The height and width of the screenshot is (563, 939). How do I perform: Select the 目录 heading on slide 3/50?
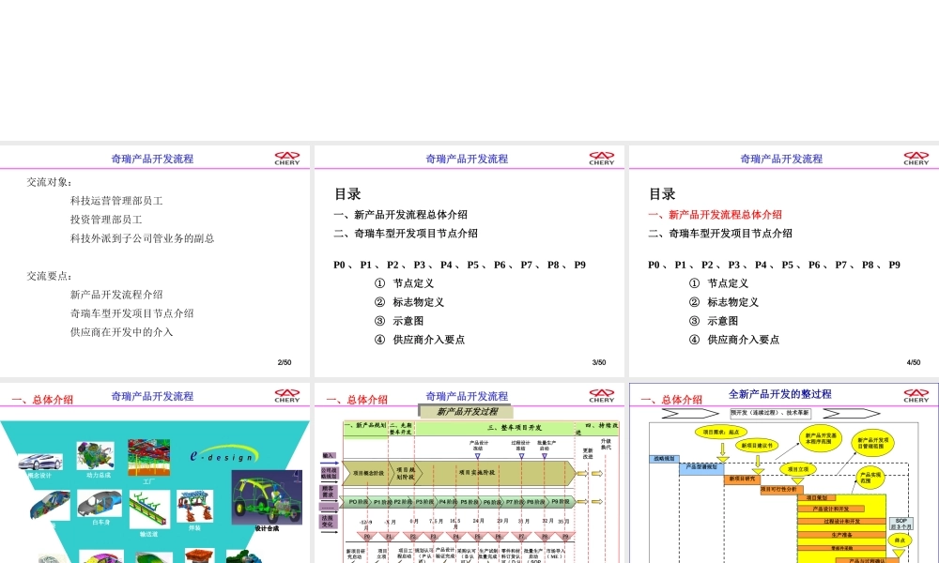pos(347,194)
